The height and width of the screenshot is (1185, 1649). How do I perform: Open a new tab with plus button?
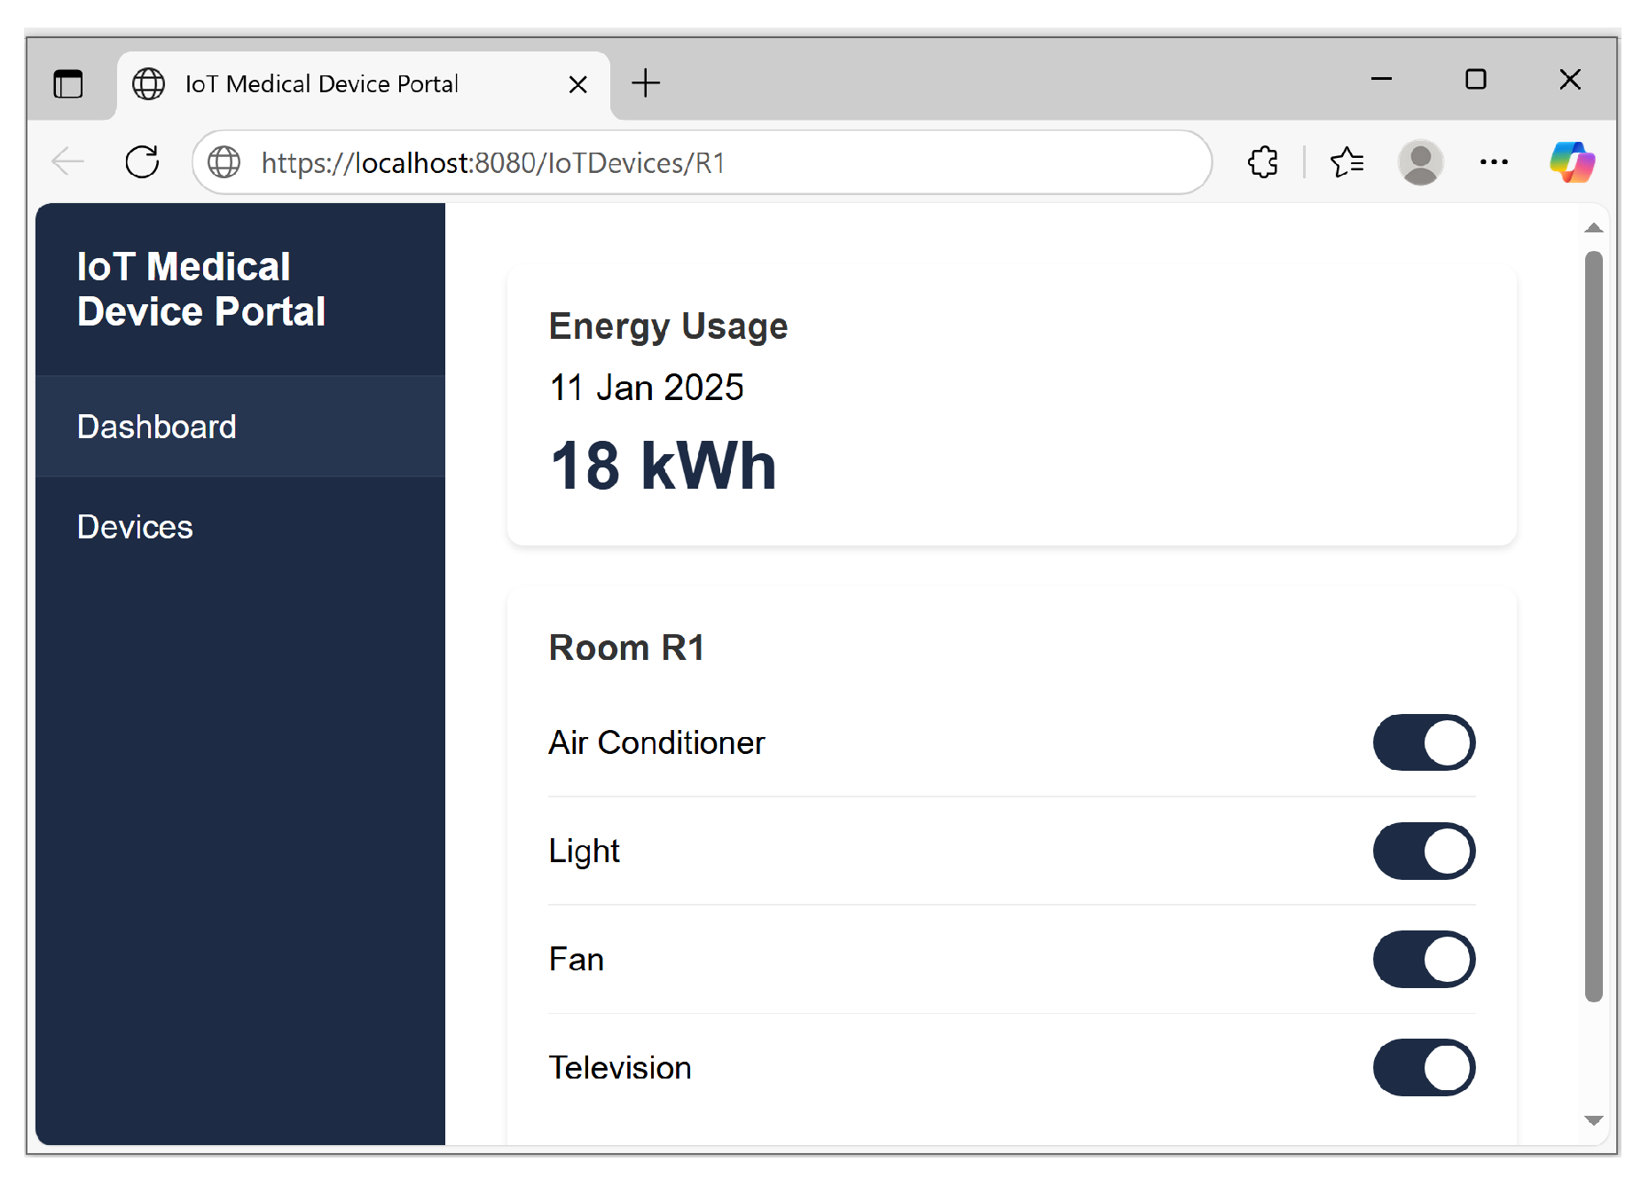pos(646,83)
